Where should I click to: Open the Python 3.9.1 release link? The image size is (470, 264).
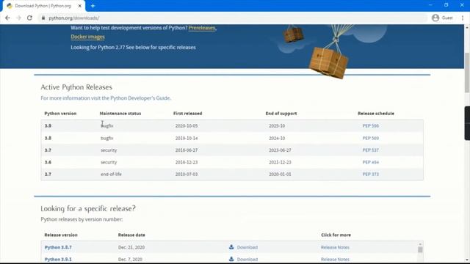click(x=58, y=259)
